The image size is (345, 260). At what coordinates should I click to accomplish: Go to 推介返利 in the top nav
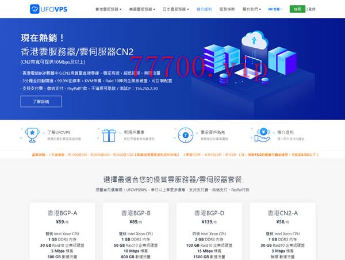(204, 9)
